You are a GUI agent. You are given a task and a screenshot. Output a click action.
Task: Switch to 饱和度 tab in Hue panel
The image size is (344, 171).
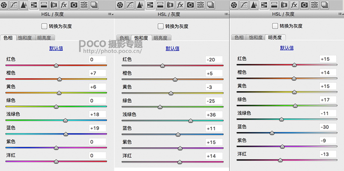25,38
